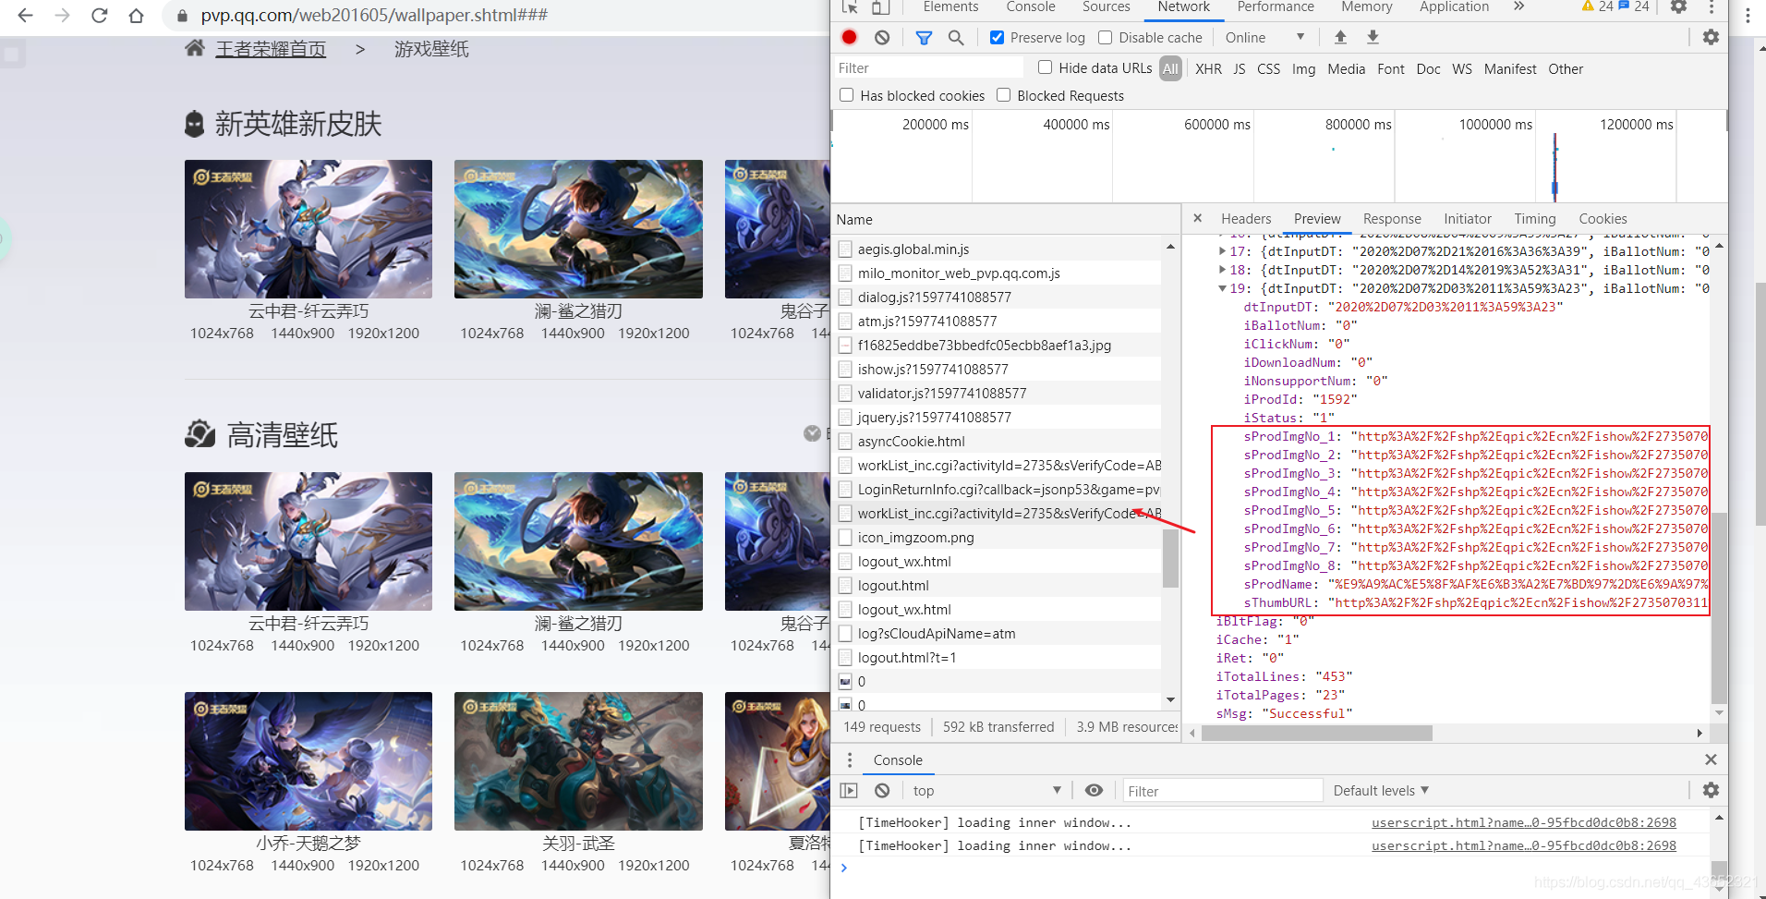Click request list vertical scrollbar thumb
Viewport: 1766px width, 899px height.
[x=1170, y=557]
